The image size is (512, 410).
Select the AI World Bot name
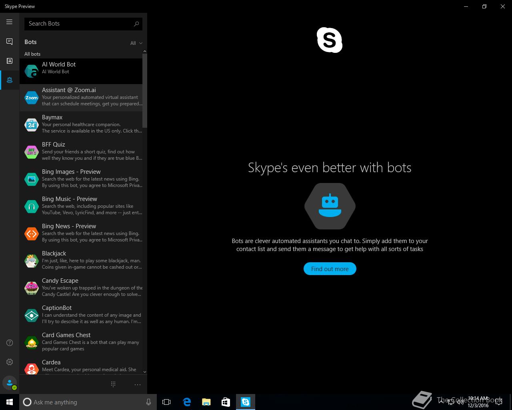coord(59,64)
